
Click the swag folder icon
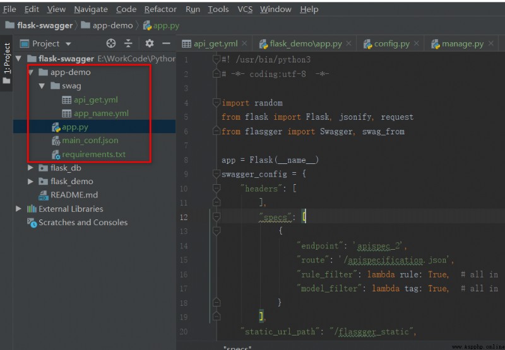click(55, 86)
